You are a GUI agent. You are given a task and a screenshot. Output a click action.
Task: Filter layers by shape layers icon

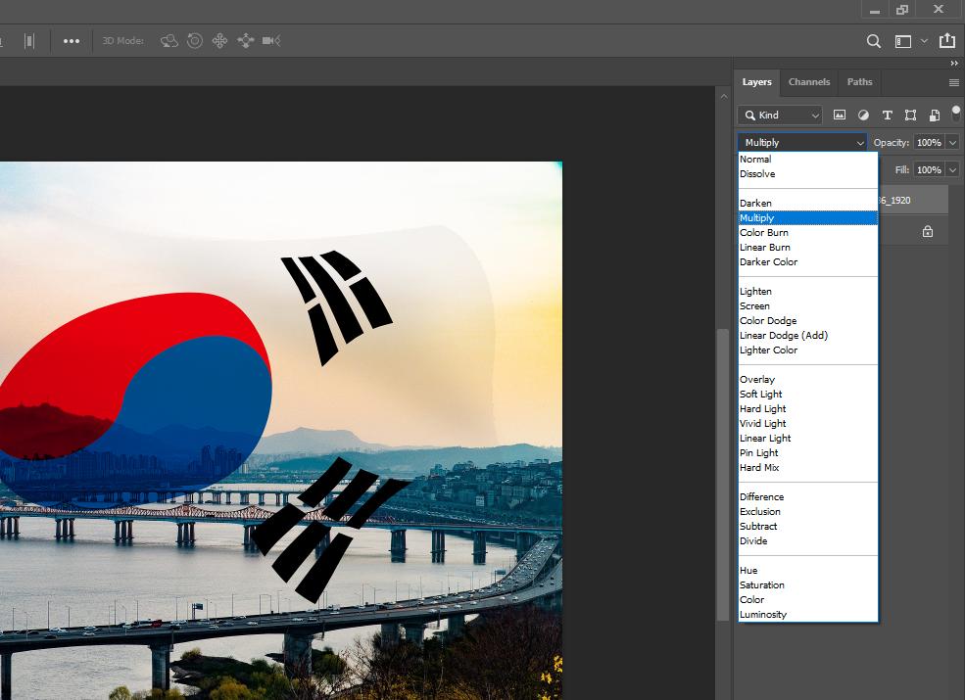[x=910, y=115]
